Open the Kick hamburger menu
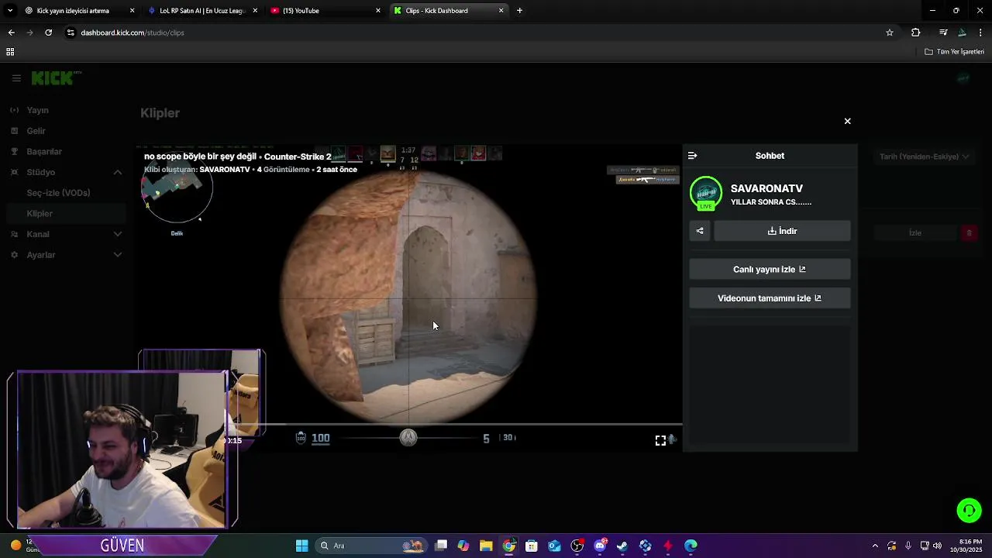992x558 pixels. (16, 78)
